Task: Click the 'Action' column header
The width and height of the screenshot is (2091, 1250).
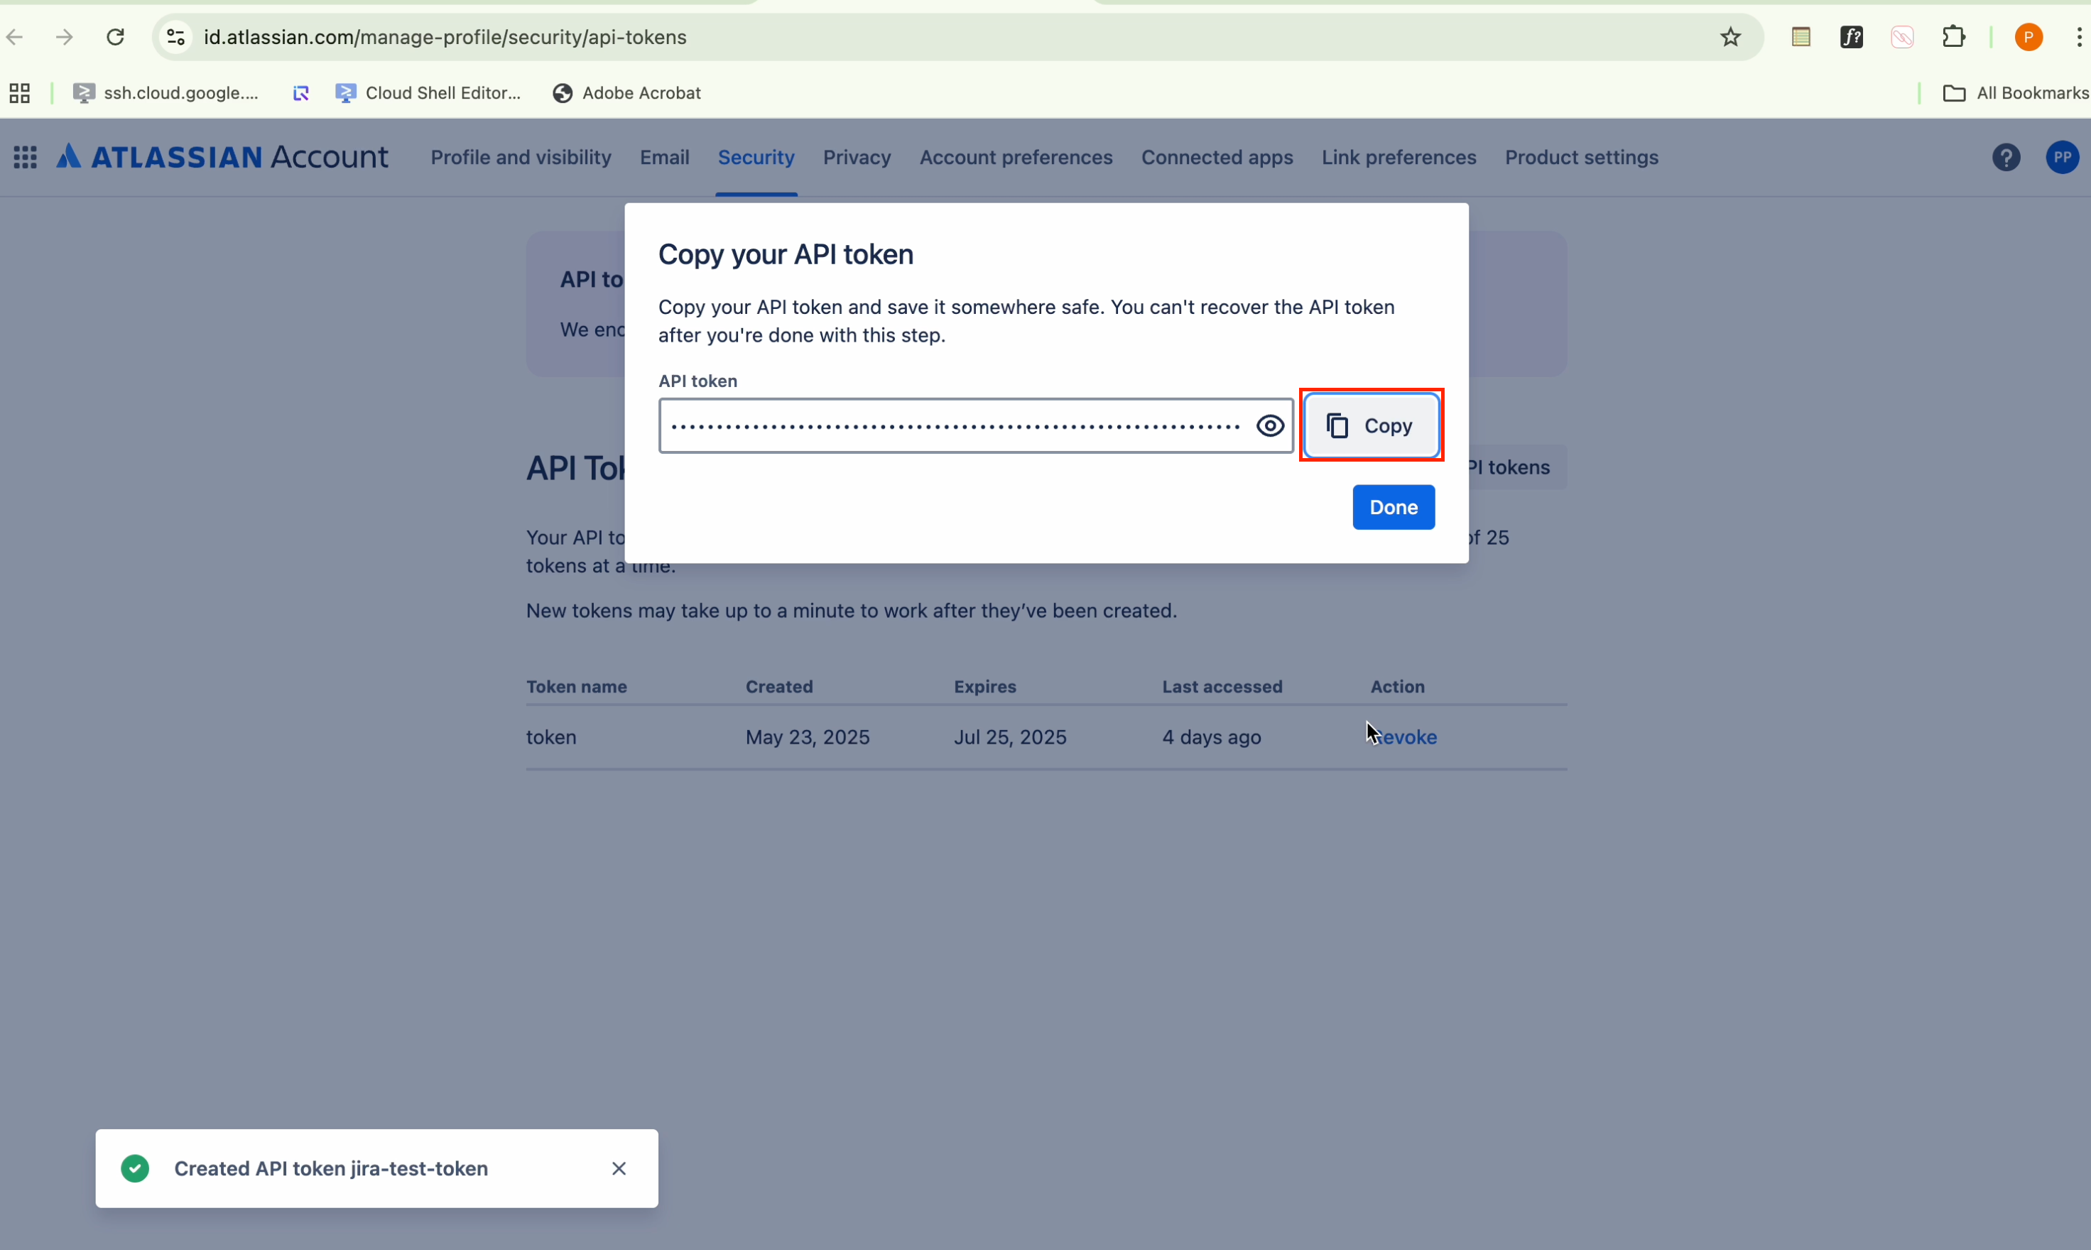Action: [x=1397, y=687]
